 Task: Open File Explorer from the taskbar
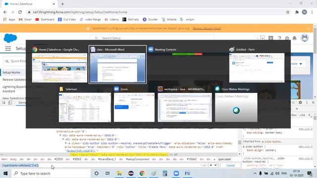click(x=119, y=174)
